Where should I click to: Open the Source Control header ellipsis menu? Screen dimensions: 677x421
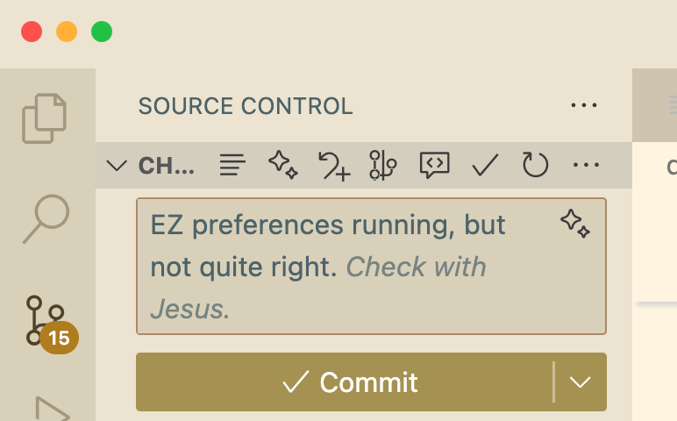tap(584, 106)
